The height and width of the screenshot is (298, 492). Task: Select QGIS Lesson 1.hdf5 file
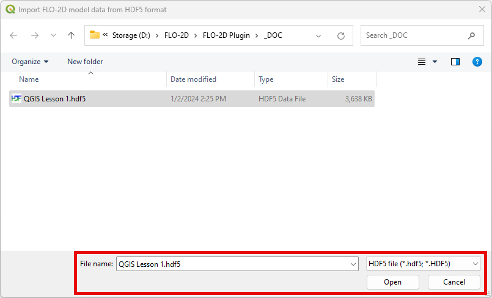54,99
